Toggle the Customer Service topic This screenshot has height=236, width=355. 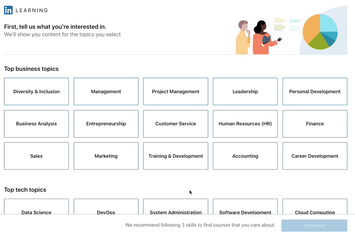coord(176,124)
